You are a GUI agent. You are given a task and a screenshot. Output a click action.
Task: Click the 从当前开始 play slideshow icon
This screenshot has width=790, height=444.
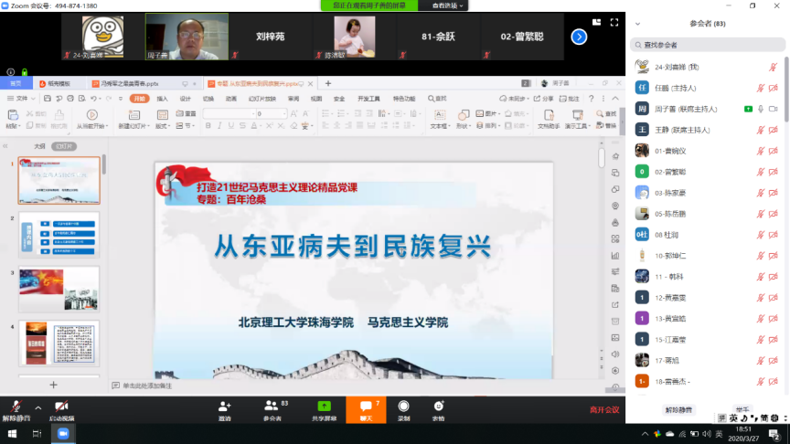click(x=91, y=115)
